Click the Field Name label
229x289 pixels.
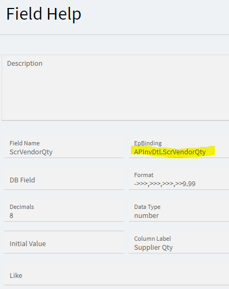pos(24,143)
